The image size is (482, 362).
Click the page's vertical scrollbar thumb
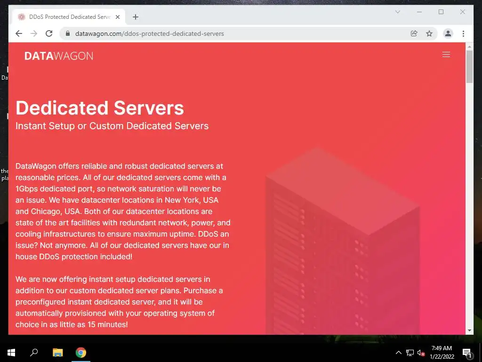coord(469,66)
